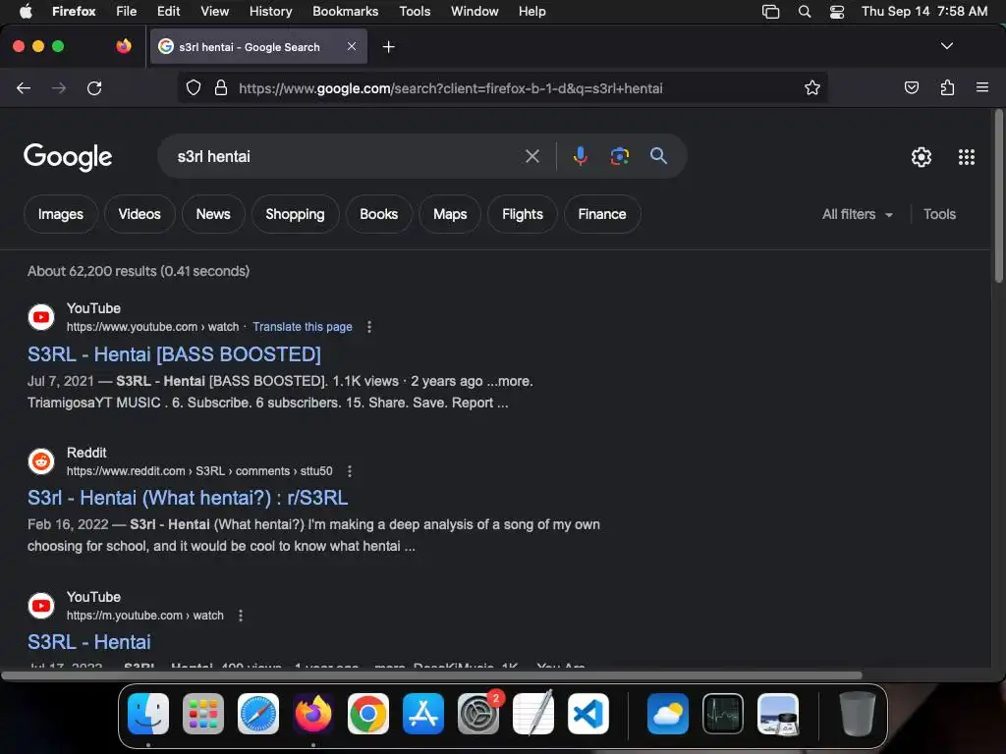Open the Tools search options
Screen dimensions: 1006x754
(x=939, y=214)
